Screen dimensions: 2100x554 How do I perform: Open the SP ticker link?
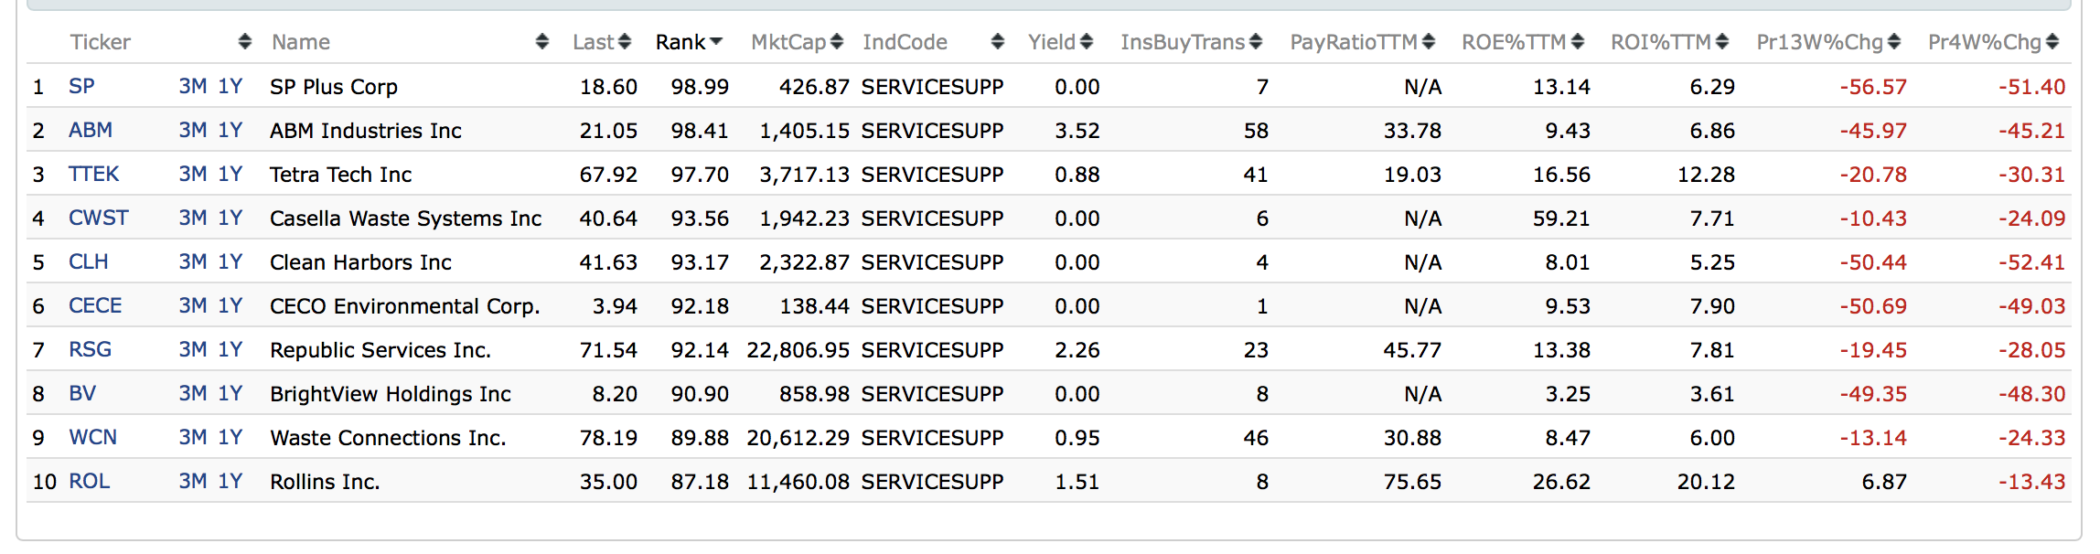pyautogui.click(x=81, y=87)
